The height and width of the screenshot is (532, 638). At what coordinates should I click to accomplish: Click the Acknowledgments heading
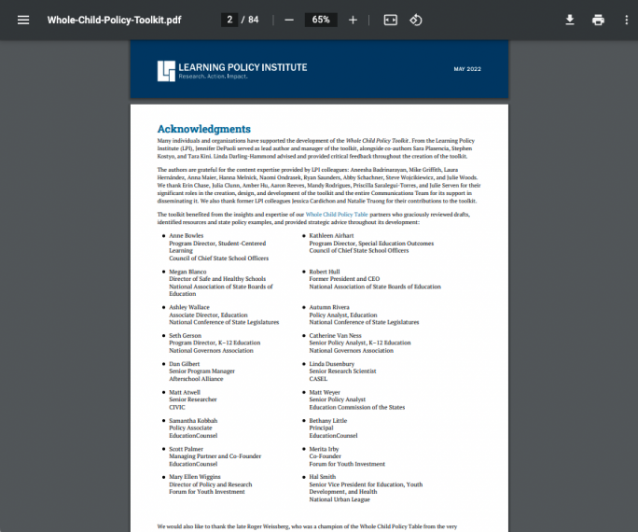point(203,129)
